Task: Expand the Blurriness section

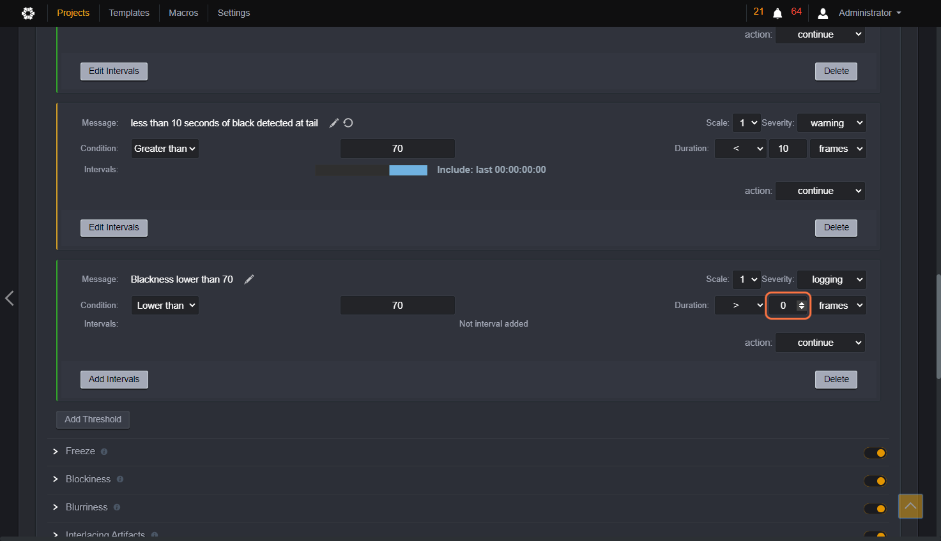Action: pos(56,507)
